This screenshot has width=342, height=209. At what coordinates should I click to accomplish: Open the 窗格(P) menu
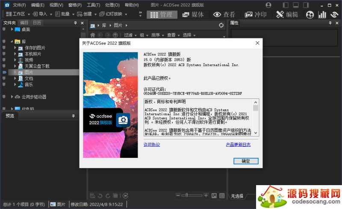75,5
